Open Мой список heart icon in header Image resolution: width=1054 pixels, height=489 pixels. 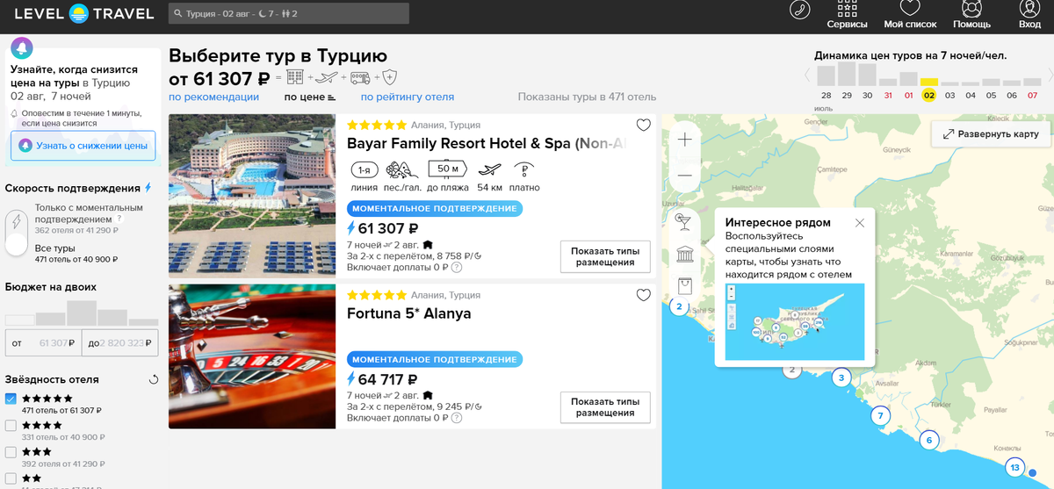[x=910, y=8]
